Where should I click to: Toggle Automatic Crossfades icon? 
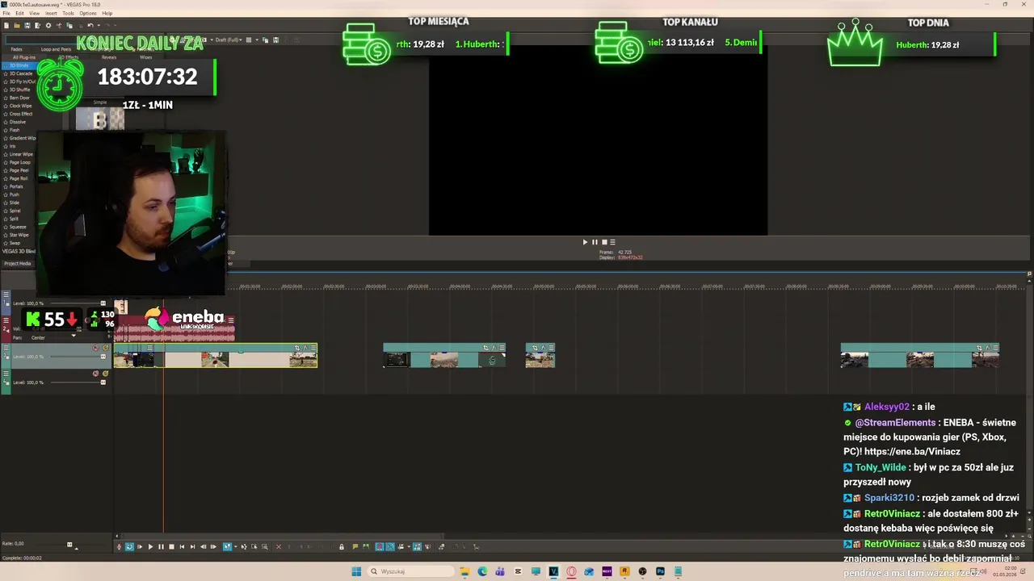[390, 546]
